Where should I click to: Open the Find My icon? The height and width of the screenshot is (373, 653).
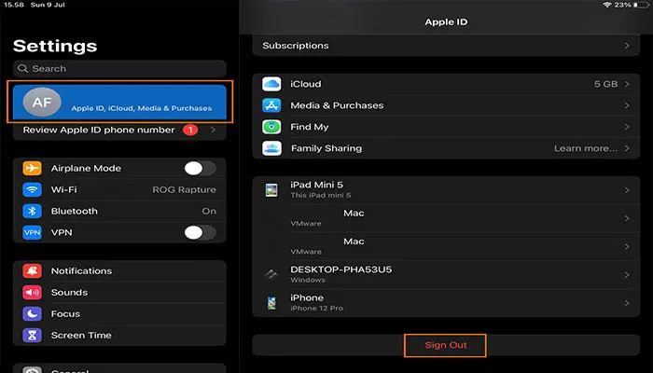271,127
